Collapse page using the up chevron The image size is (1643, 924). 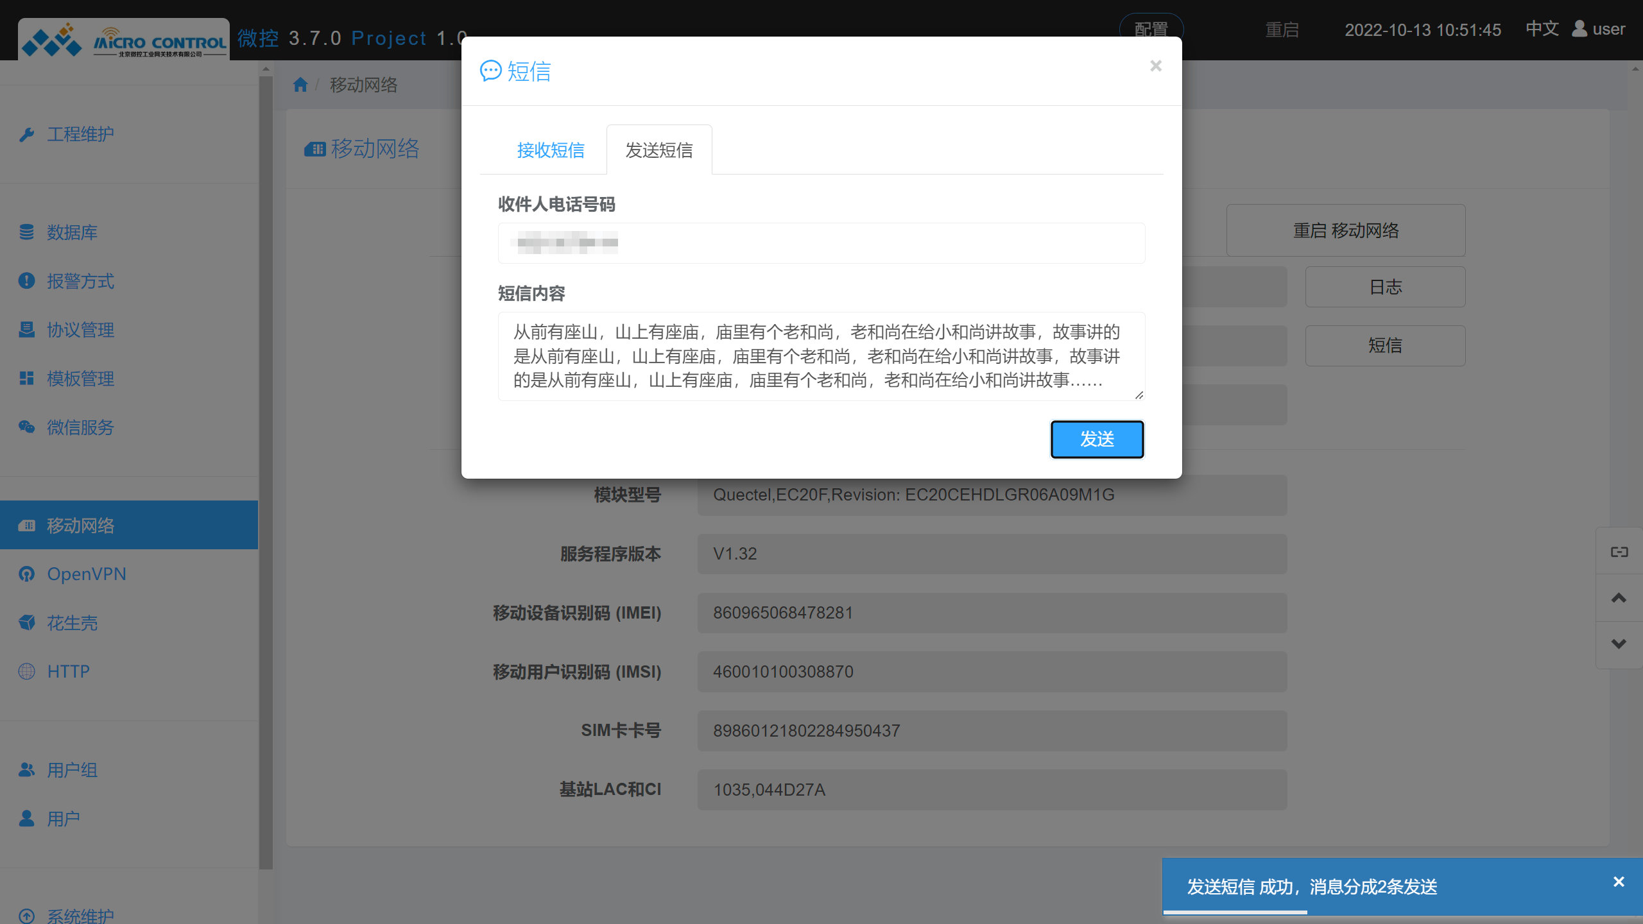1618,598
